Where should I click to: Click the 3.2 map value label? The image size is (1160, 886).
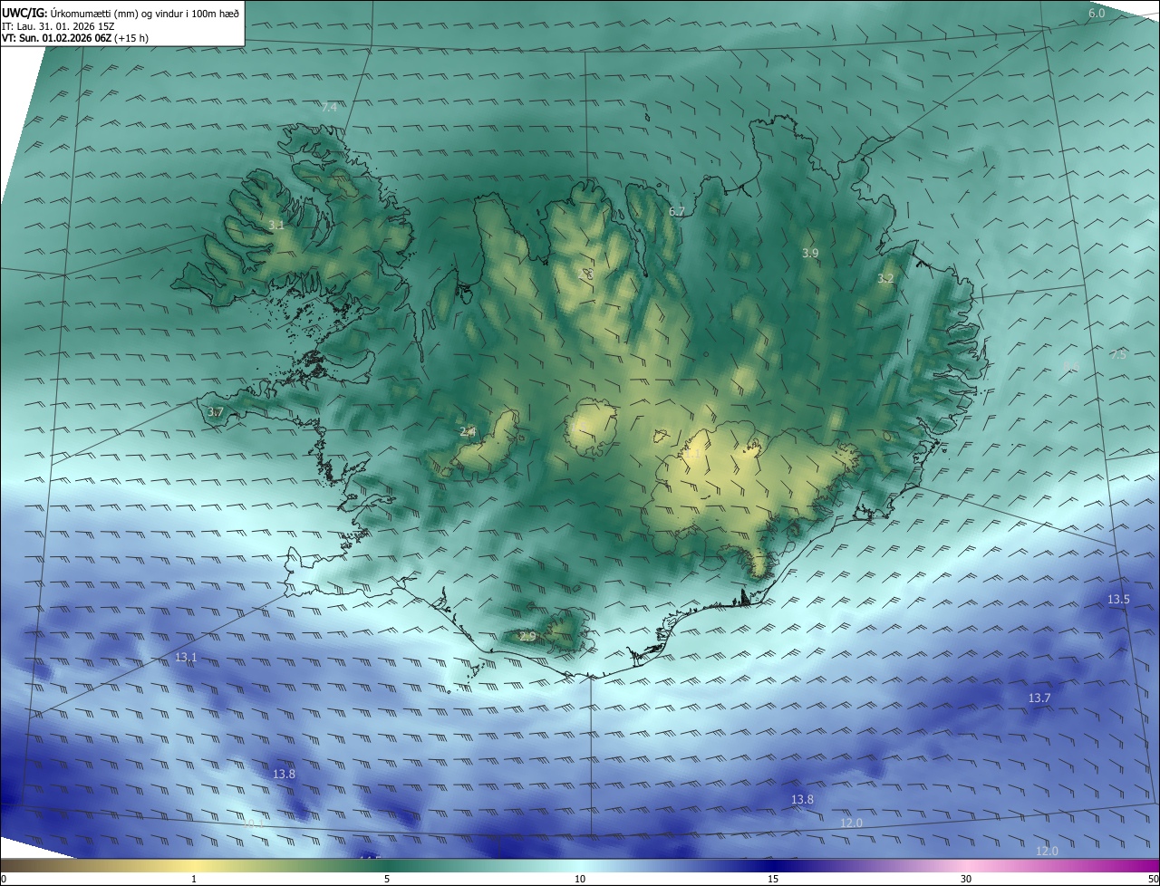pos(885,279)
